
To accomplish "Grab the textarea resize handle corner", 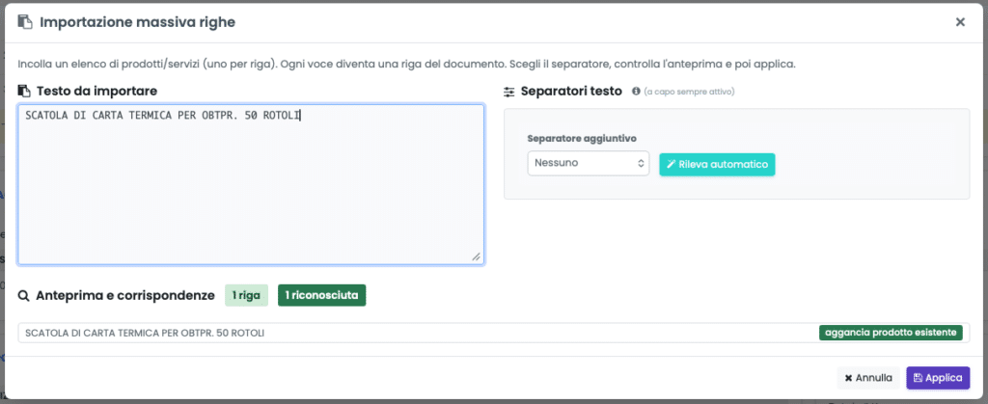I will click(477, 256).
